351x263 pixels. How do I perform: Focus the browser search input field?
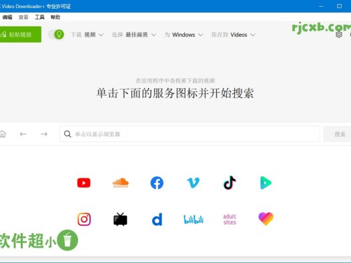tap(190, 134)
